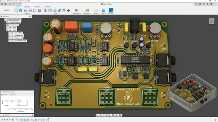Click the new sketch icon with green plus
This screenshot has width=218, height=122.
pos(16,10)
